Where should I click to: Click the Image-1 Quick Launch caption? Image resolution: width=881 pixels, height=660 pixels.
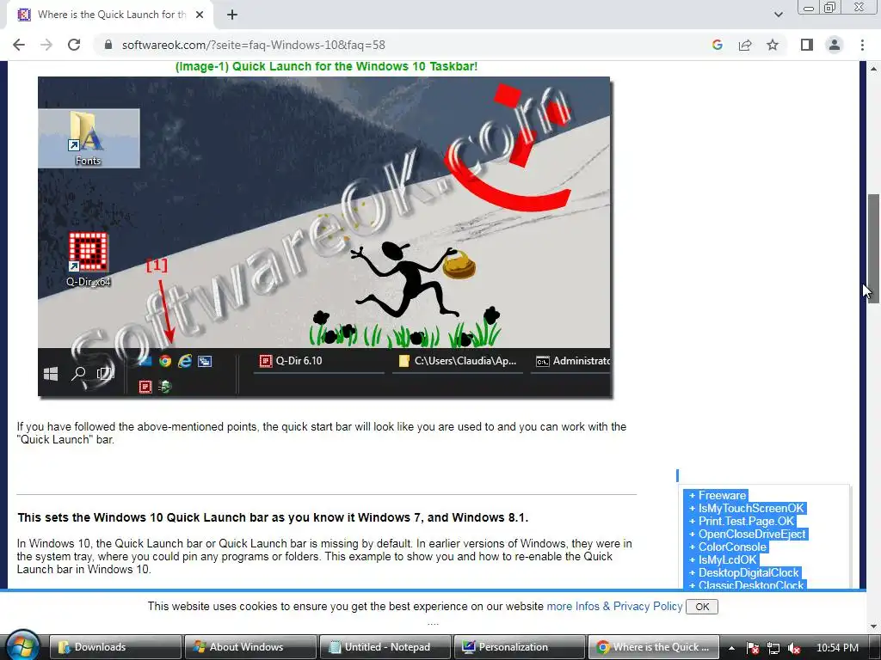[326, 66]
